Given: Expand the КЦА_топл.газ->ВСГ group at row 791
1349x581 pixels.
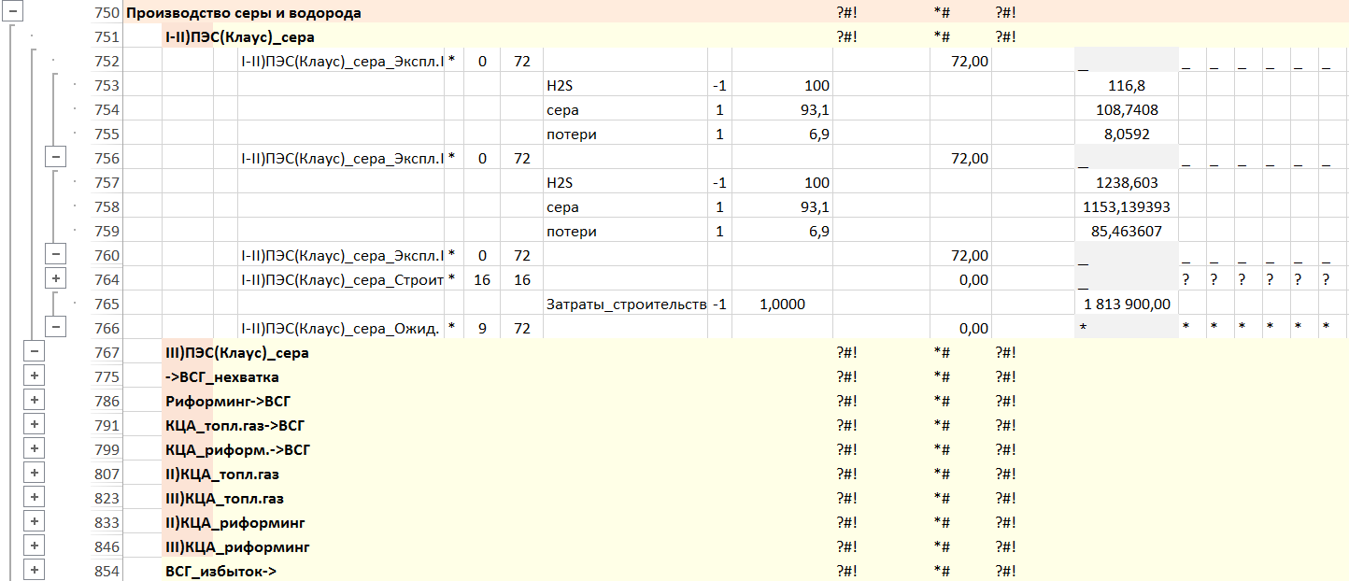Looking at the screenshot, I should [34, 425].
